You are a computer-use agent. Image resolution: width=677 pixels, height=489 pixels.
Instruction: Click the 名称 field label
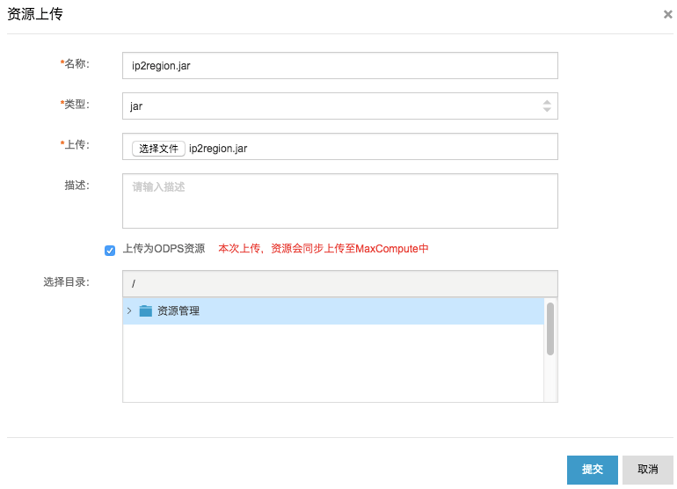[x=76, y=64]
